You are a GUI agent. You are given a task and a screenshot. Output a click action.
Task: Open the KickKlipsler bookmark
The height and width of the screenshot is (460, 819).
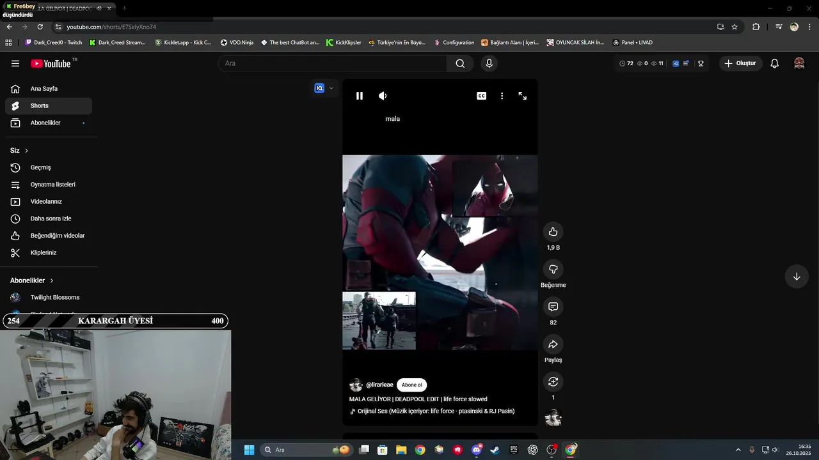click(344, 43)
